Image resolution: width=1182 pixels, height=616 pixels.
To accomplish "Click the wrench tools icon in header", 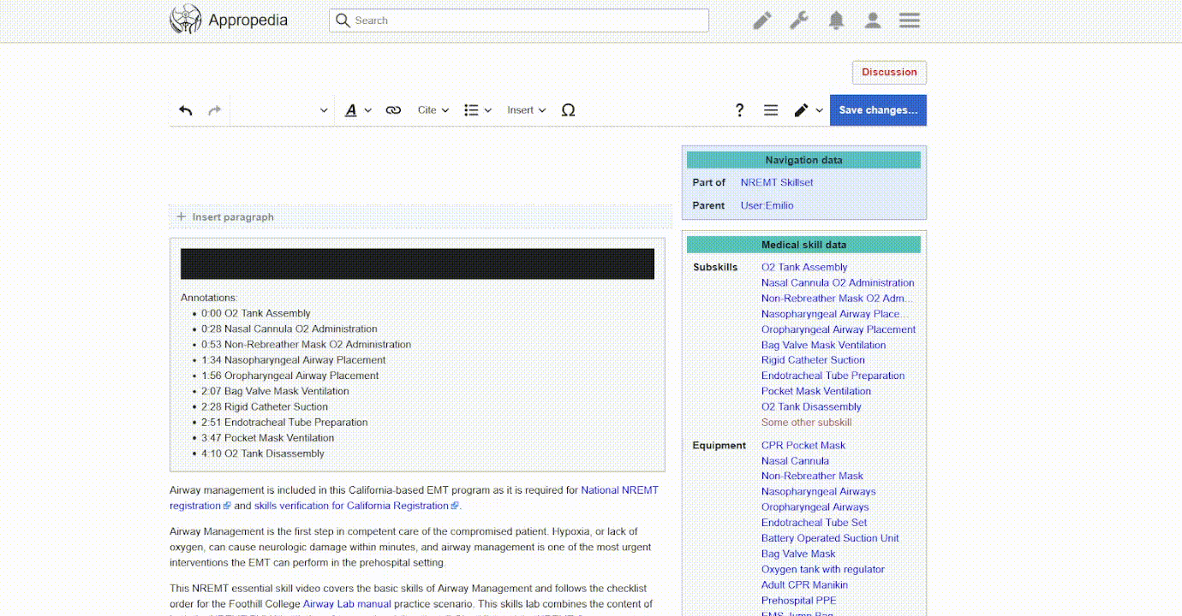I will pos(799,21).
